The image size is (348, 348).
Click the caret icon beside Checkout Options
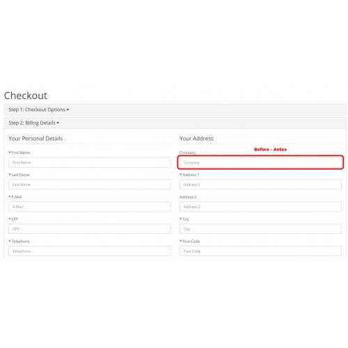click(x=68, y=110)
